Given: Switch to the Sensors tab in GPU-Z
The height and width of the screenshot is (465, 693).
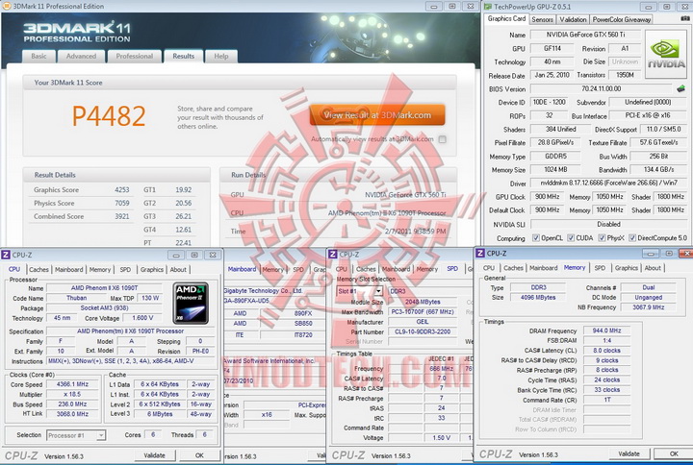Looking at the screenshot, I should point(542,19).
